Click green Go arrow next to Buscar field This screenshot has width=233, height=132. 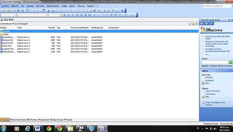coord(231,62)
